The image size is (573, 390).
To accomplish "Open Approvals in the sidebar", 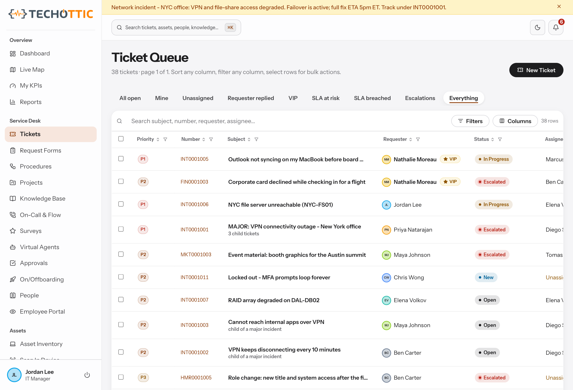I will coord(51,263).
